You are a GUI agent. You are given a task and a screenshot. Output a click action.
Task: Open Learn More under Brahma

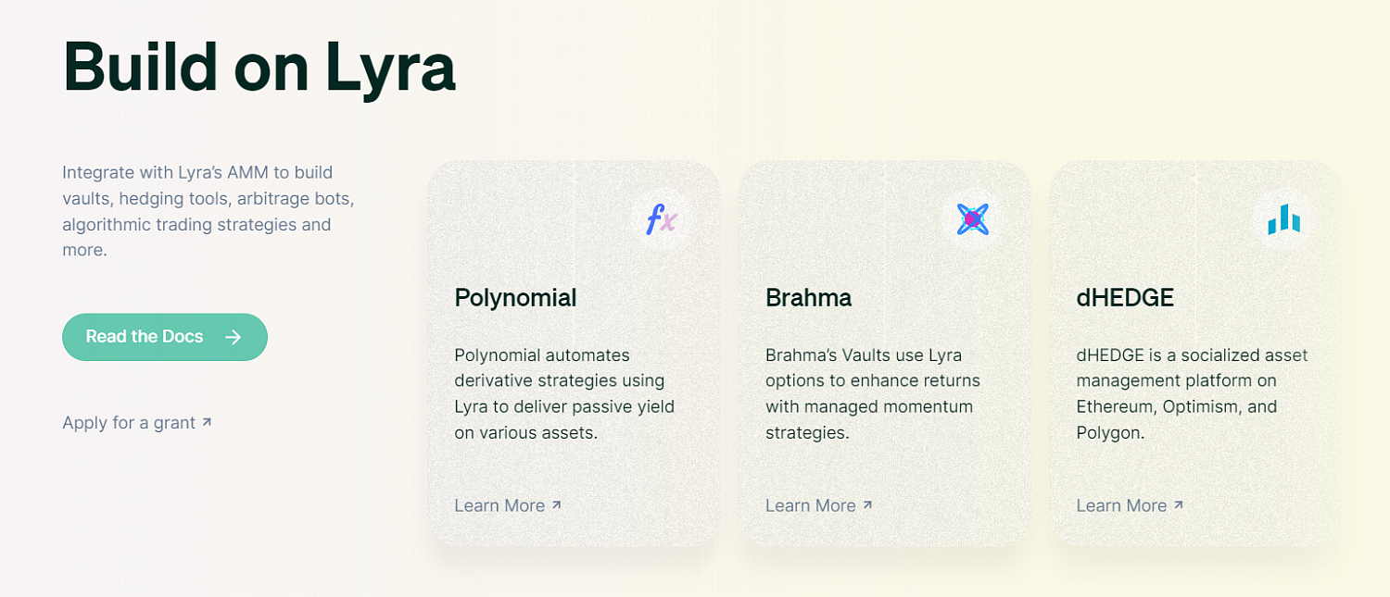819,505
